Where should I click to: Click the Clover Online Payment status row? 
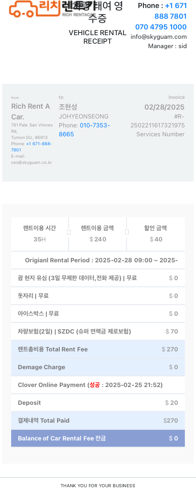98,385
